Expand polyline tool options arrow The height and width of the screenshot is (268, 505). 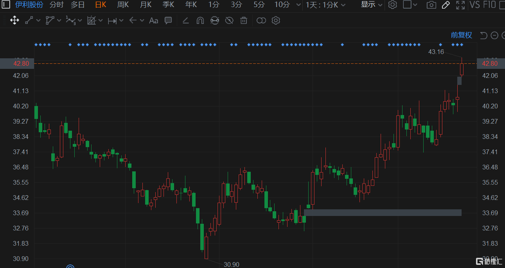pyautogui.click(x=59, y=20)
